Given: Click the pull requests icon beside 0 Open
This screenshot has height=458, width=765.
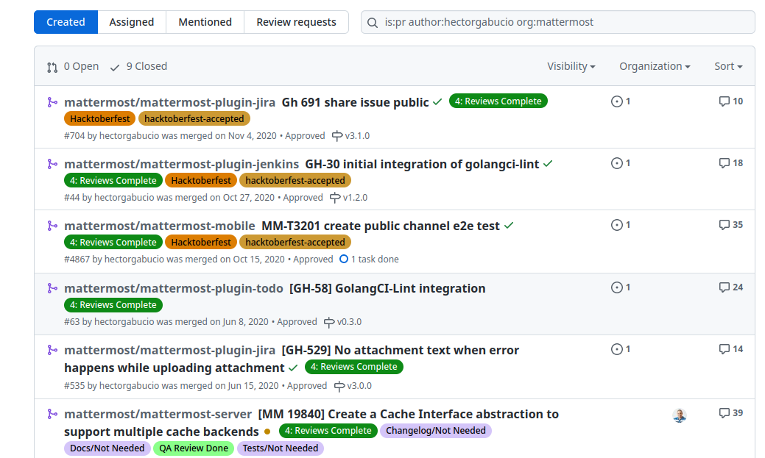Looking at the screenshot, I should (x=52, y=66).
